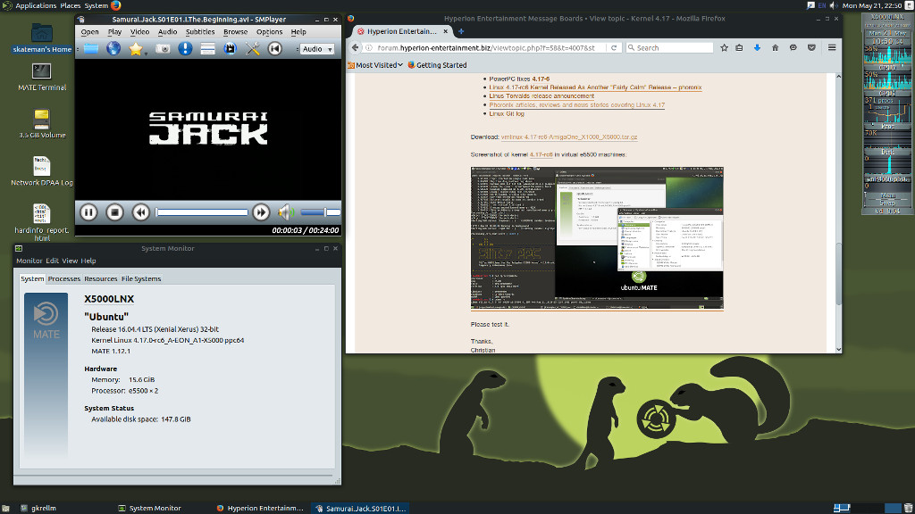Show file information in SMPlayer

tap(185, 49)
